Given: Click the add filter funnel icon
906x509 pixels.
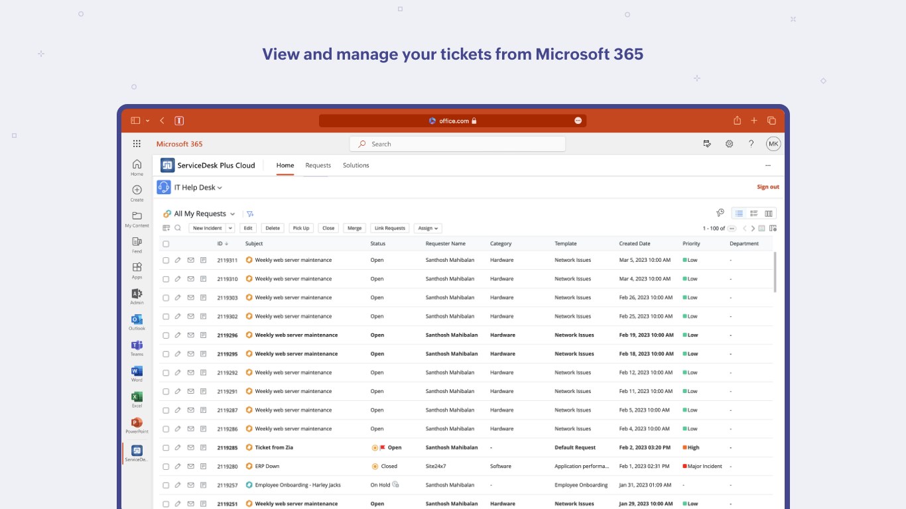Looking at the screenshot, I should [250, 214].
